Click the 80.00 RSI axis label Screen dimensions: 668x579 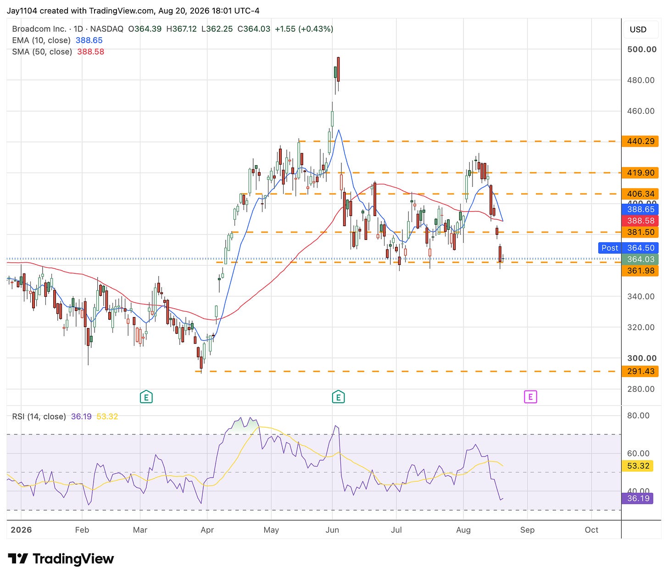click(638, 416)
